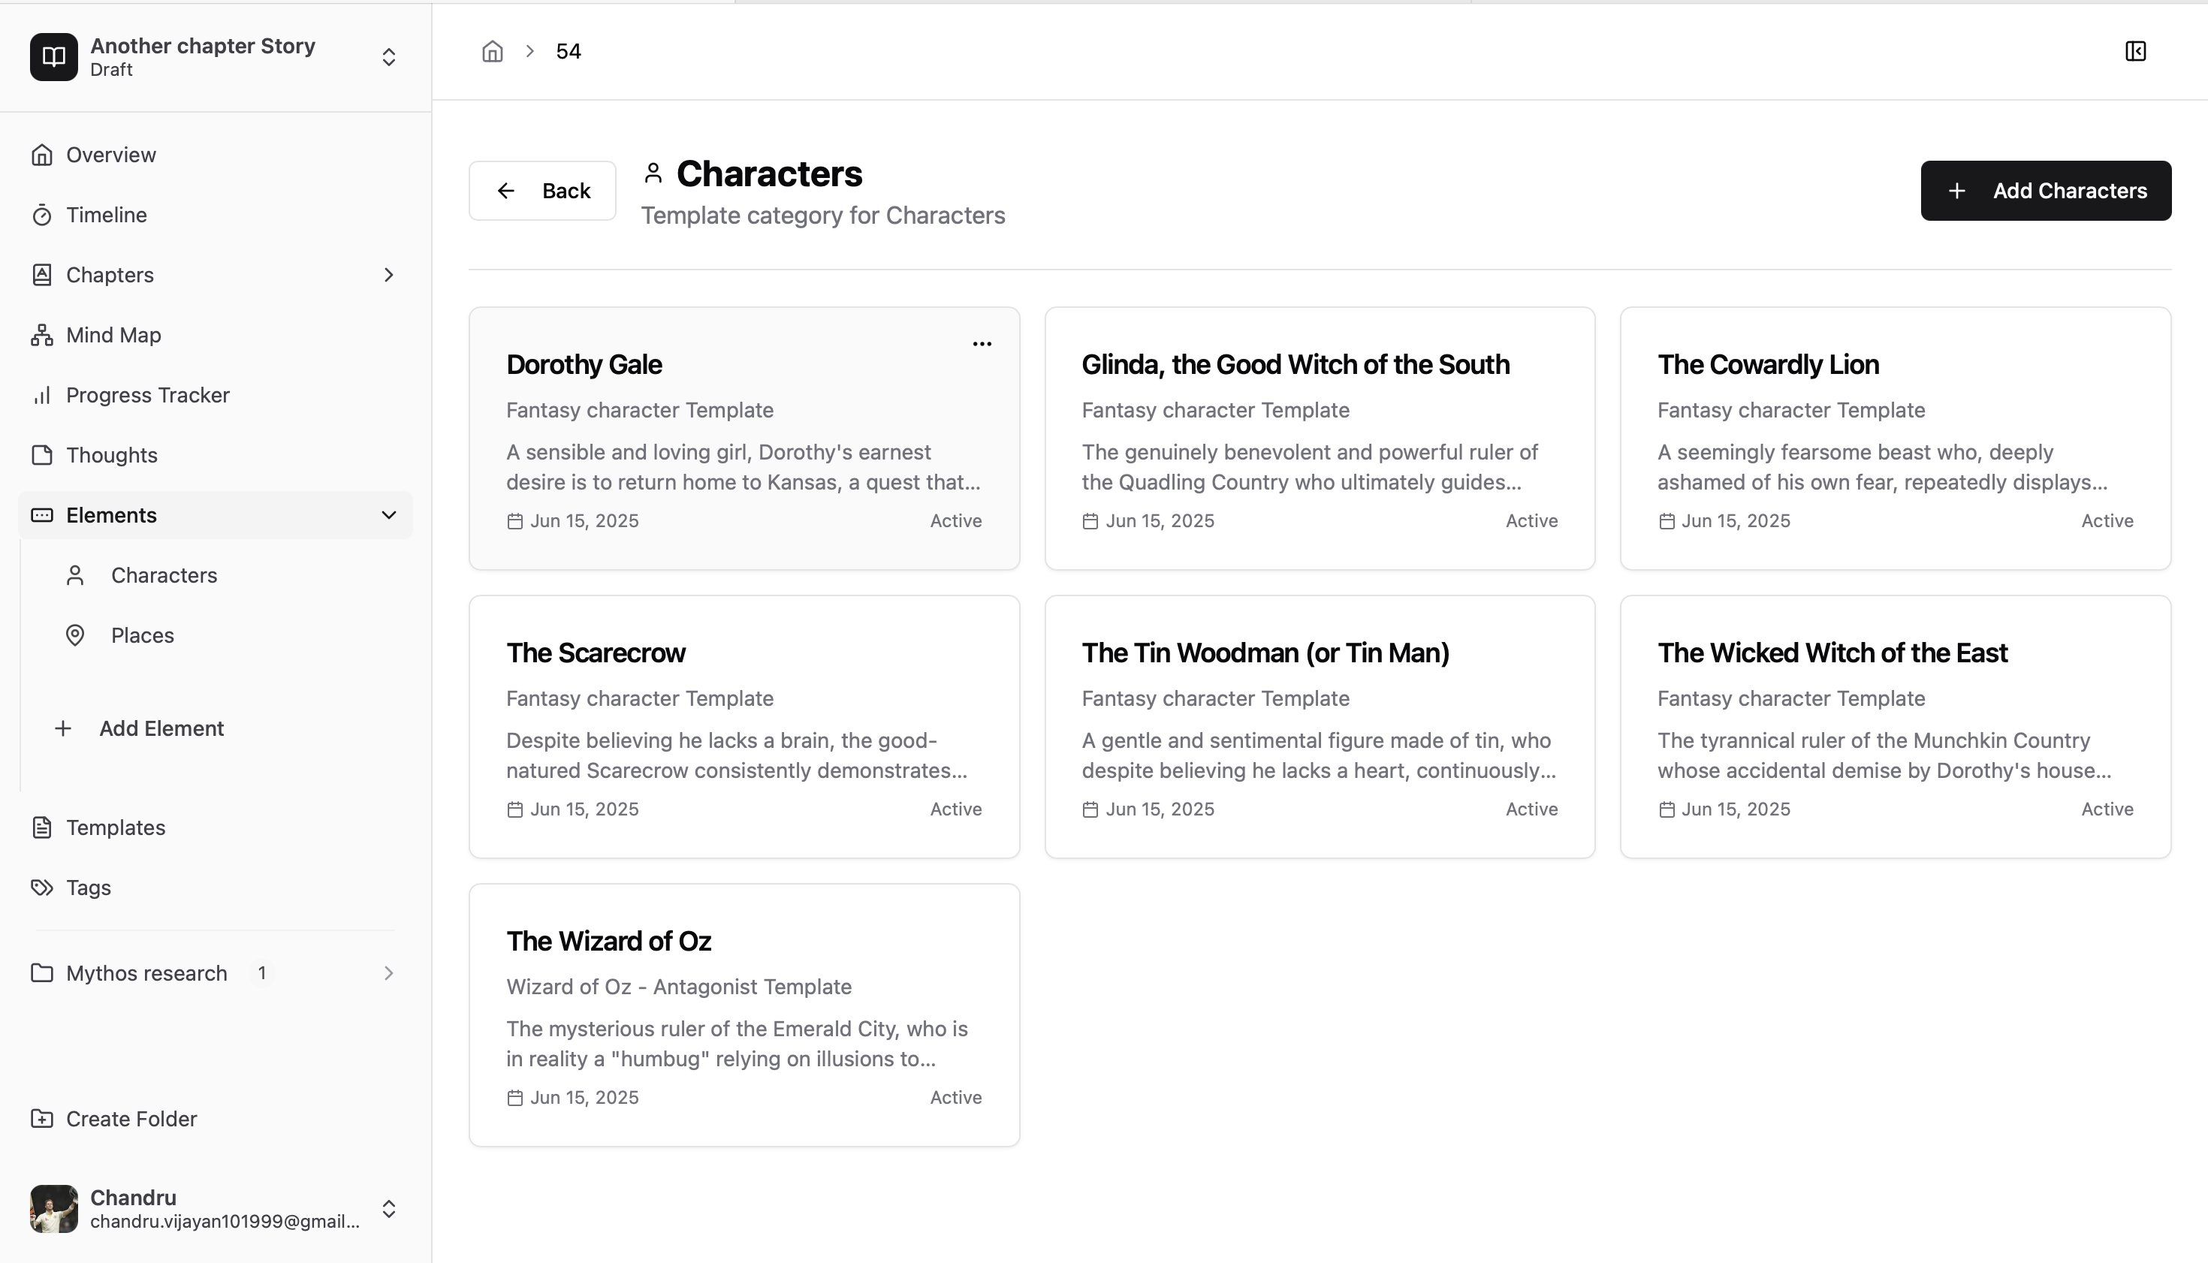The width and height of the screenshot is (2208, 1263).
Task: Click the Places map pin icon
Action: coord(76,635)
